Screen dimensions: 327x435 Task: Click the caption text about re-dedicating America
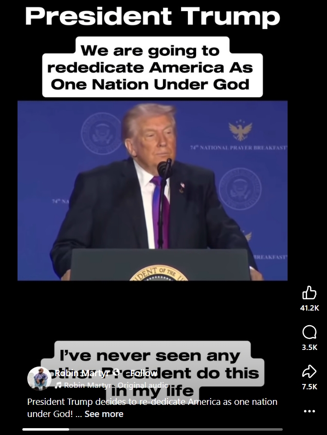pos(152,407)
